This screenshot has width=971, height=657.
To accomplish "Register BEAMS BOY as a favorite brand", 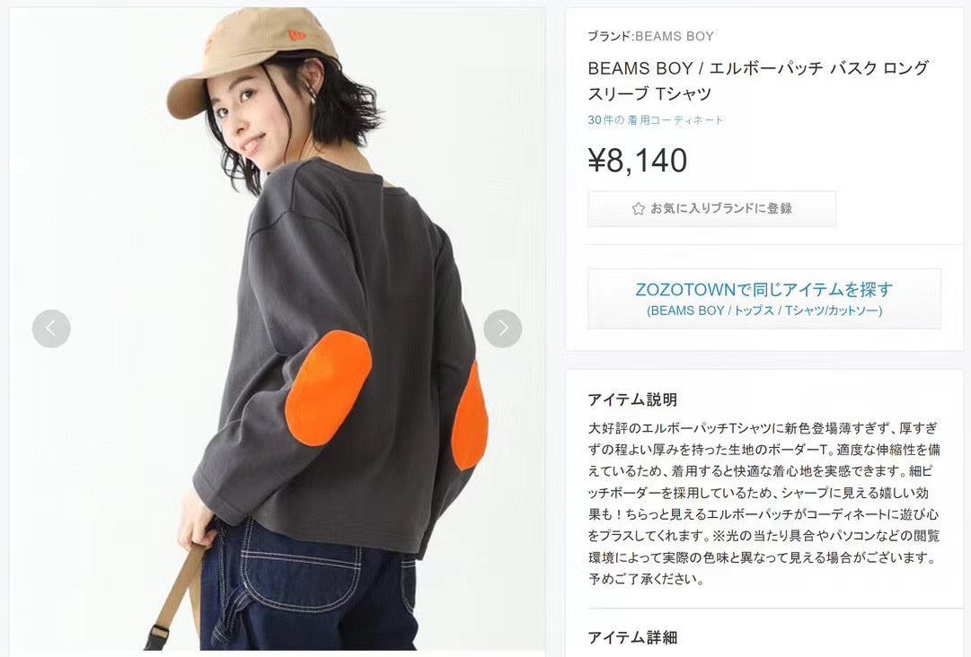I will pos(711,208).
